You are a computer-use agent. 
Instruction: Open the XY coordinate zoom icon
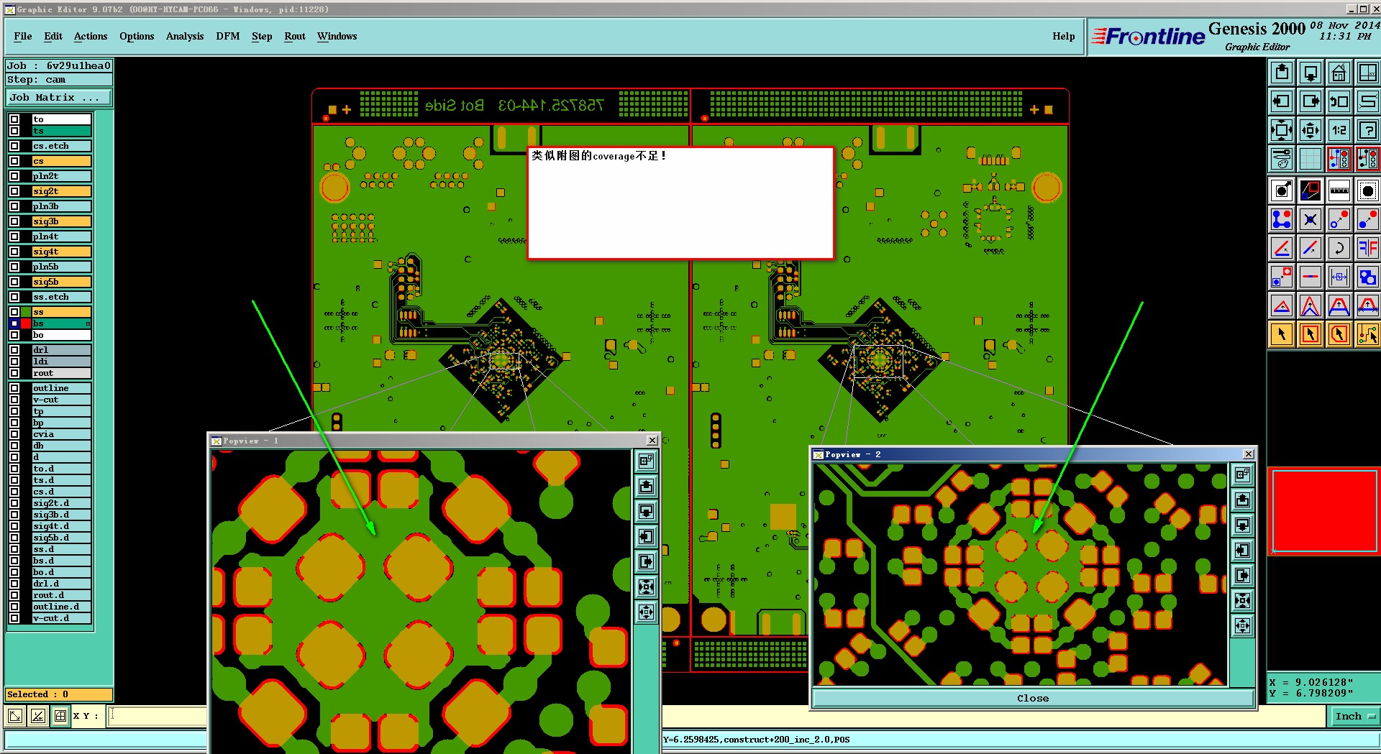1368,73
